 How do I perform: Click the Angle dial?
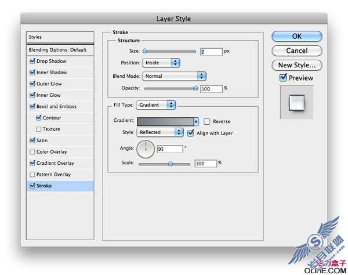point(146,149)
